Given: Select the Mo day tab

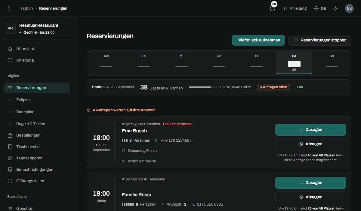Looking at the screenshot, I should (106, 63).
